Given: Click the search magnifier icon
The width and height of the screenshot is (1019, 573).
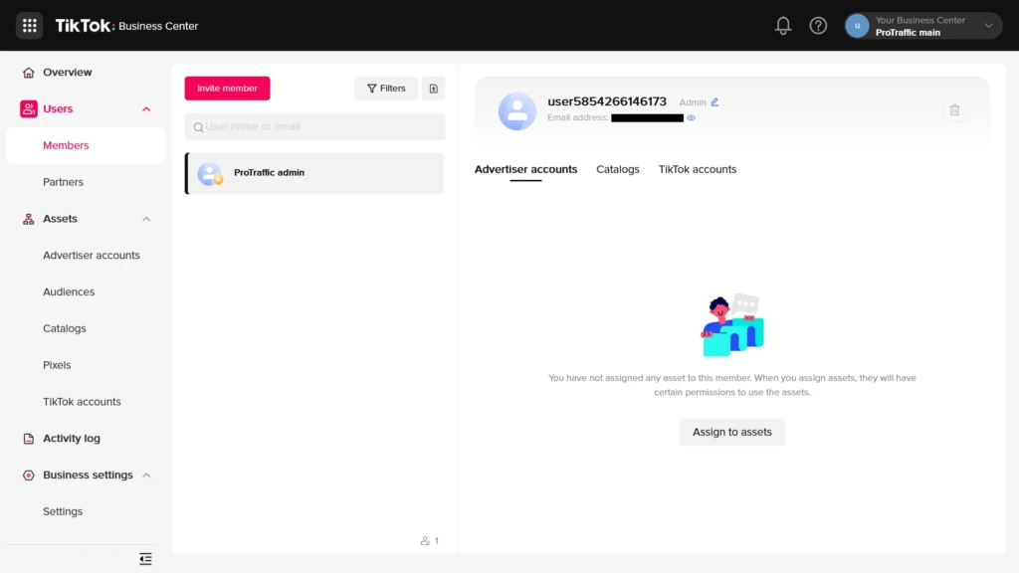Looking at the screenshot, I should (198, 127).
